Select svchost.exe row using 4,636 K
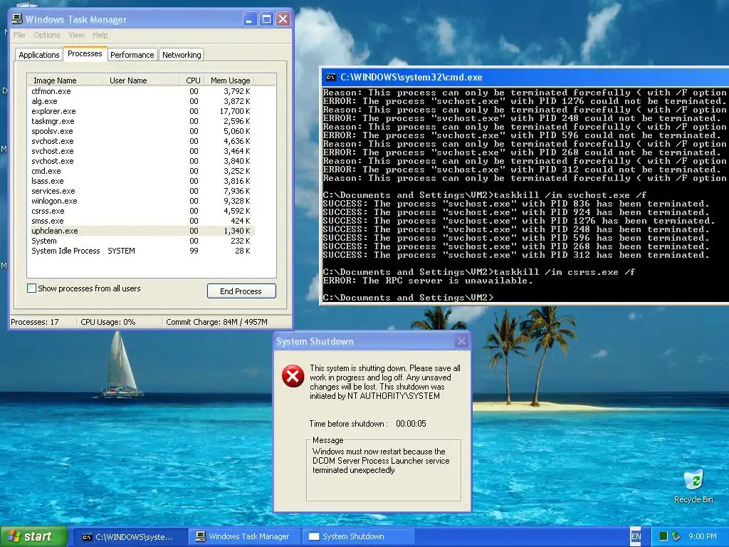The height and width of the screenshot is (547, 729). [x=141, y=141]
